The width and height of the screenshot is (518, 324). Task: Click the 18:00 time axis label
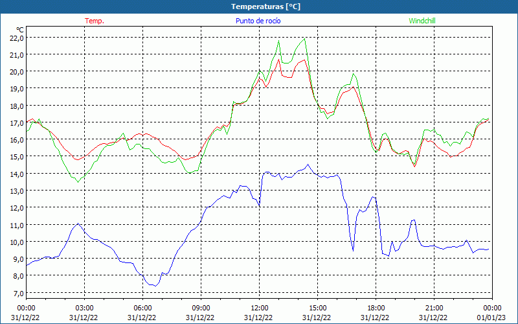pos(375,308)
